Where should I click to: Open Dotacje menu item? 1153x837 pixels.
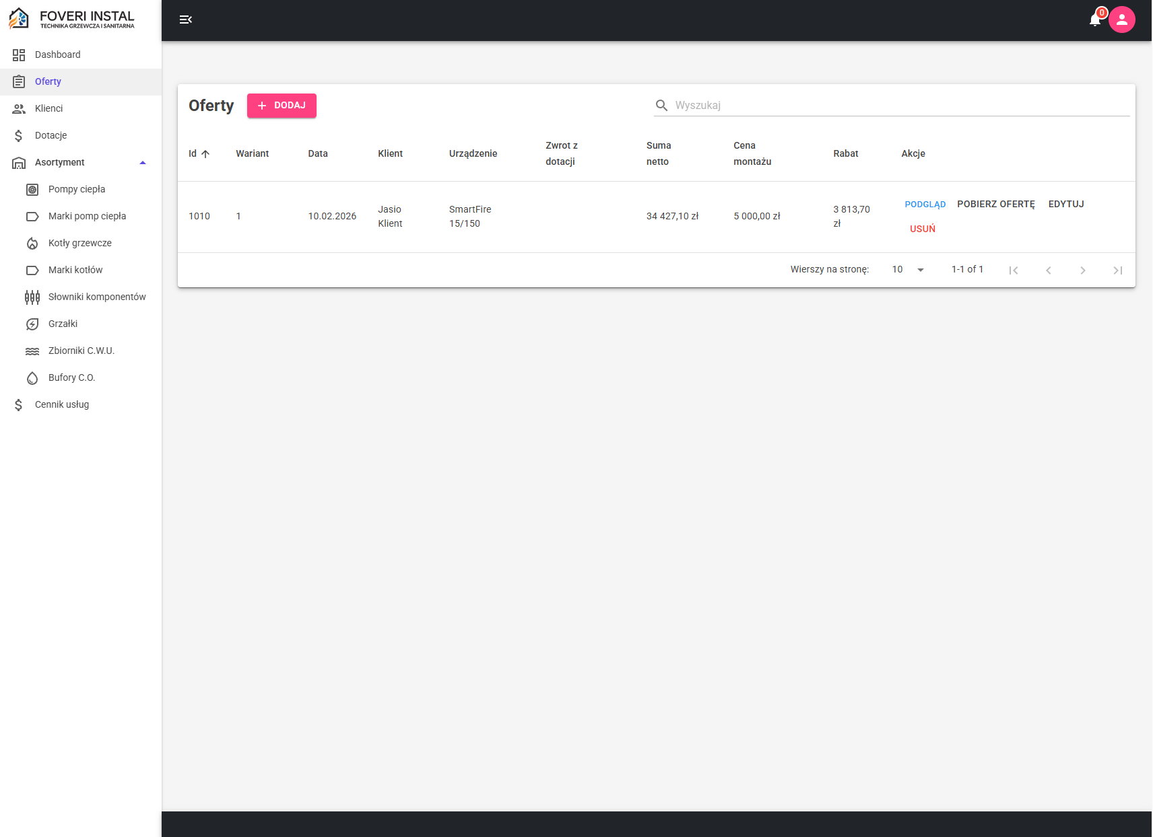tap(81, 135)
